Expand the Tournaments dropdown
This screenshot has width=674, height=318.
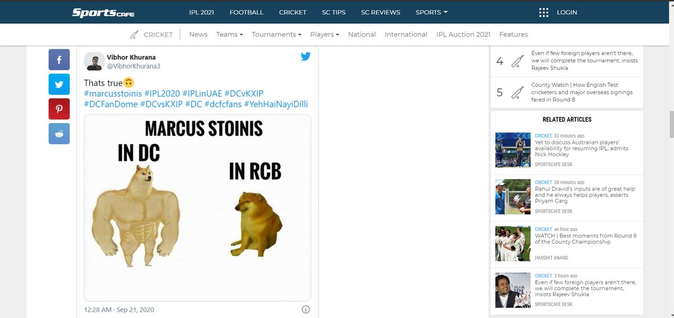(x=276, y=34)
